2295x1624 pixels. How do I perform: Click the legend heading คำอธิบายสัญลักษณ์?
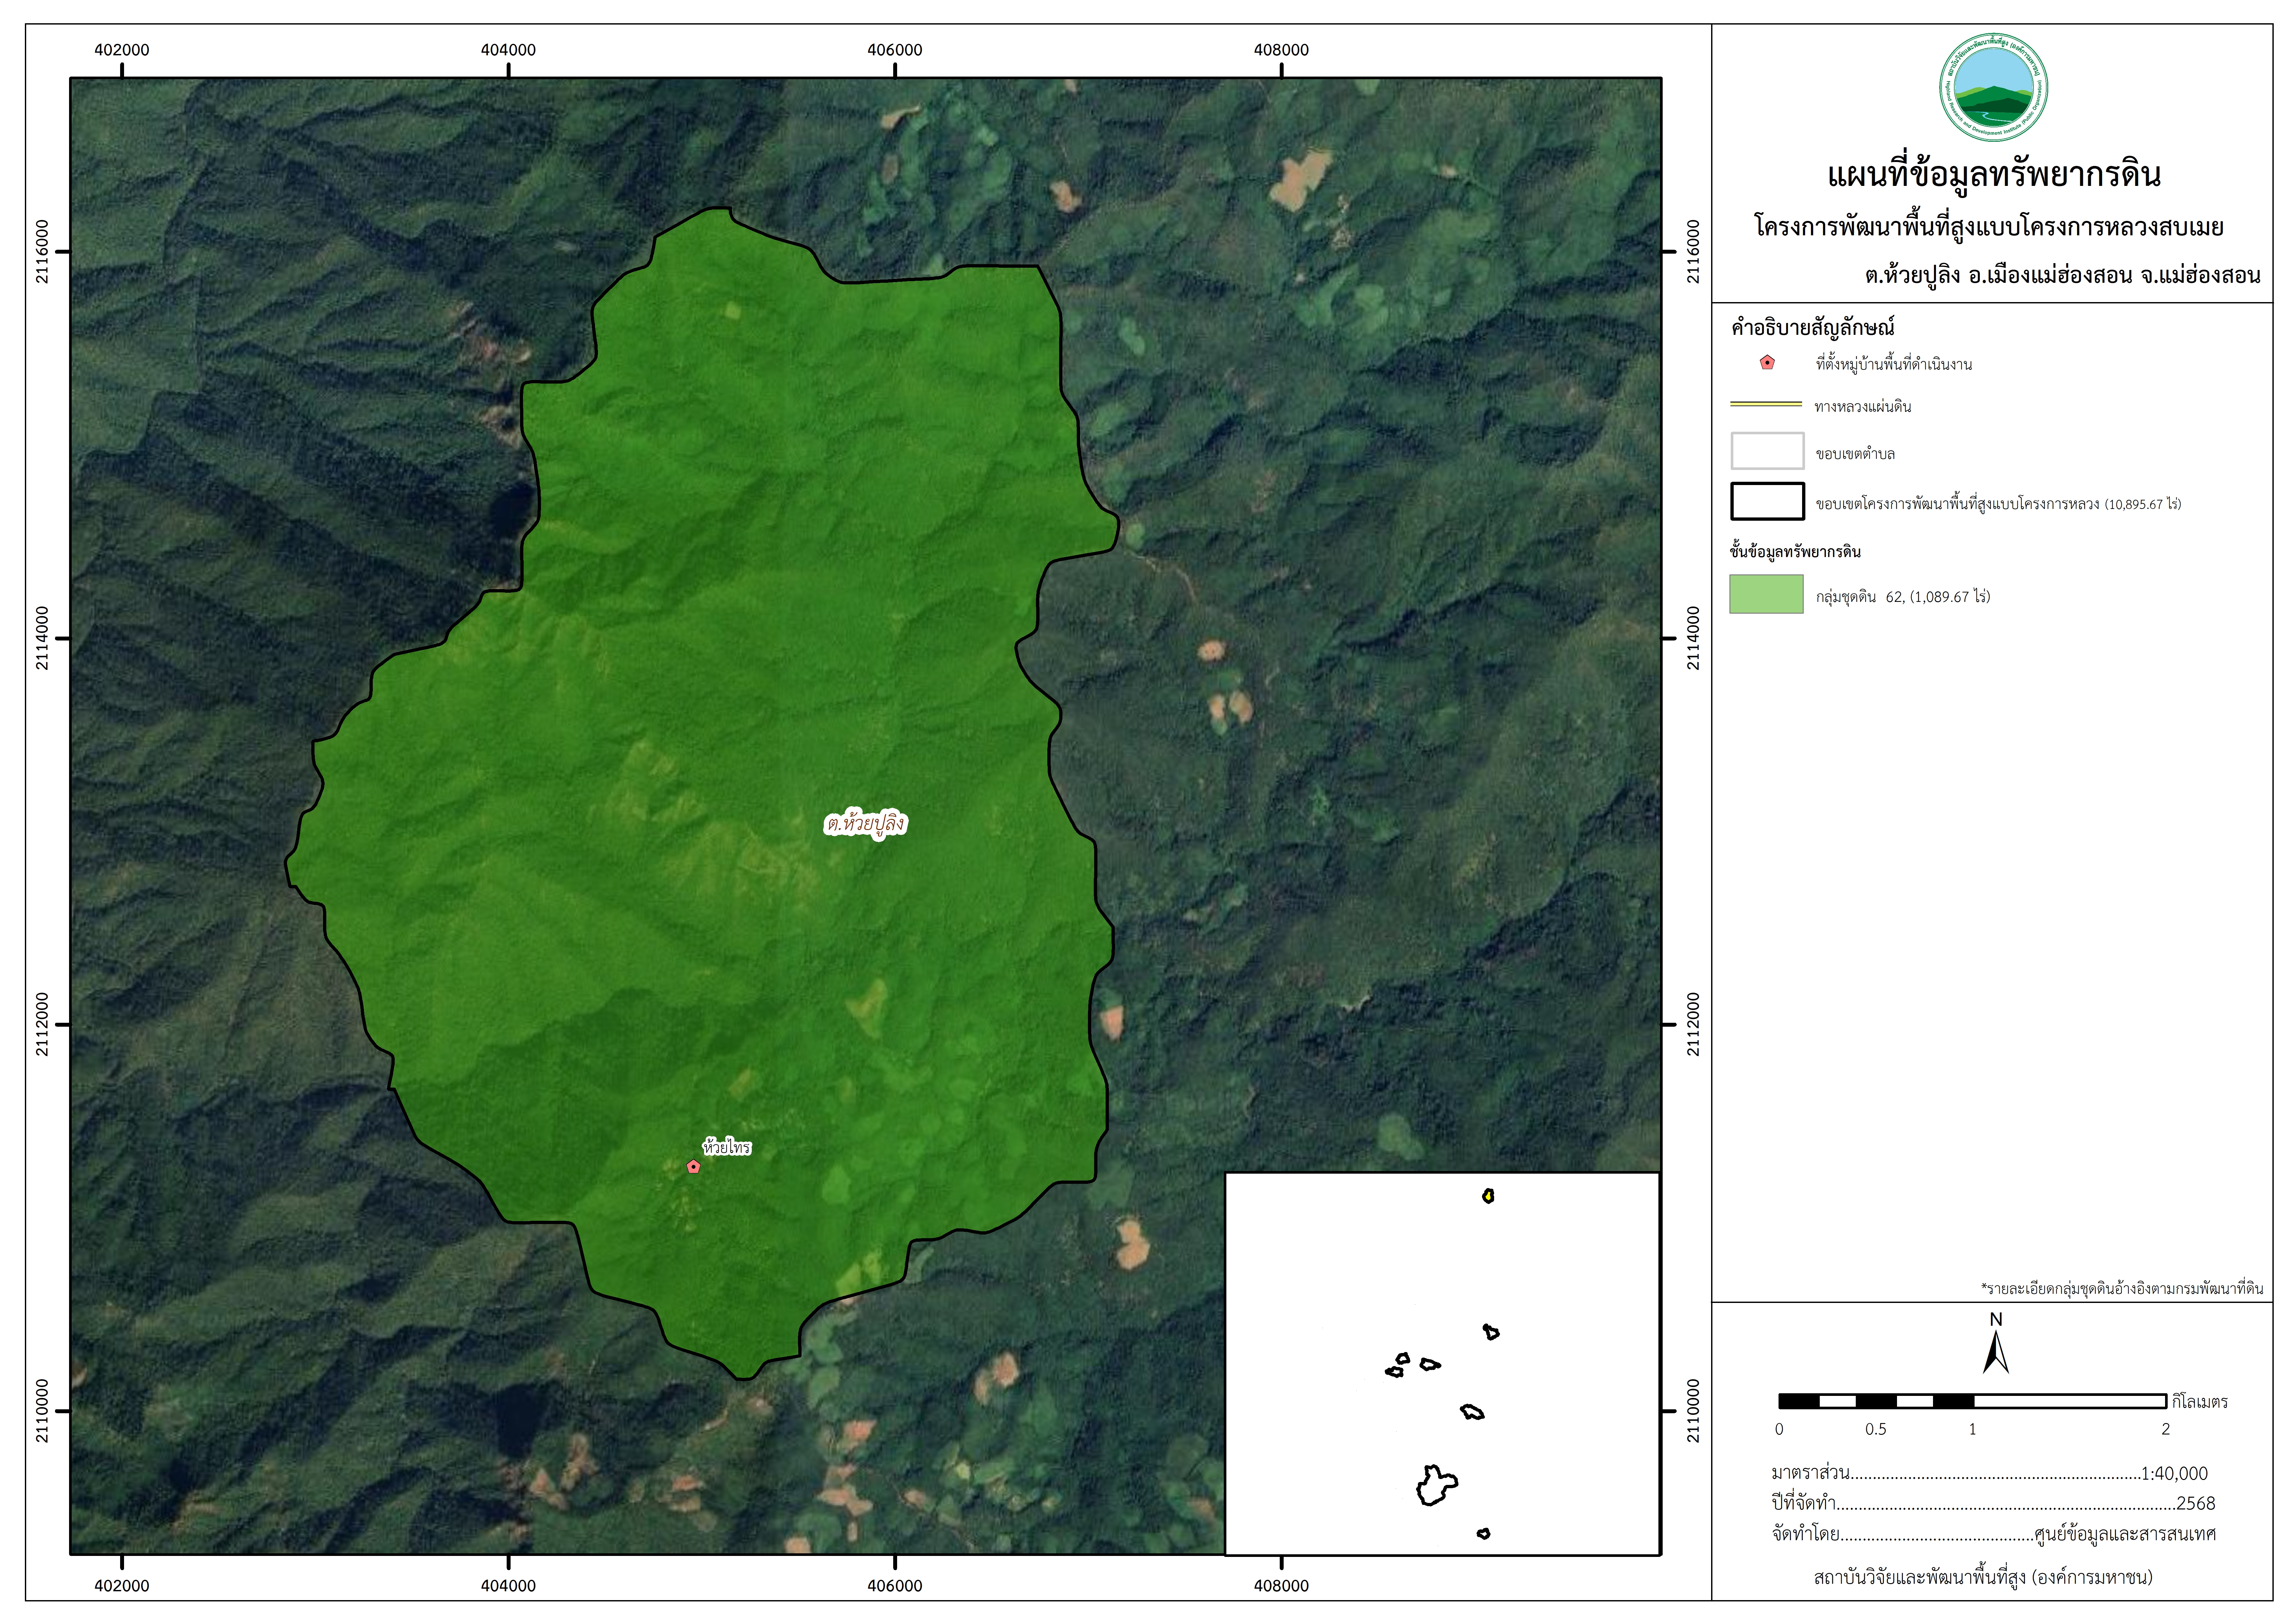1813,327
